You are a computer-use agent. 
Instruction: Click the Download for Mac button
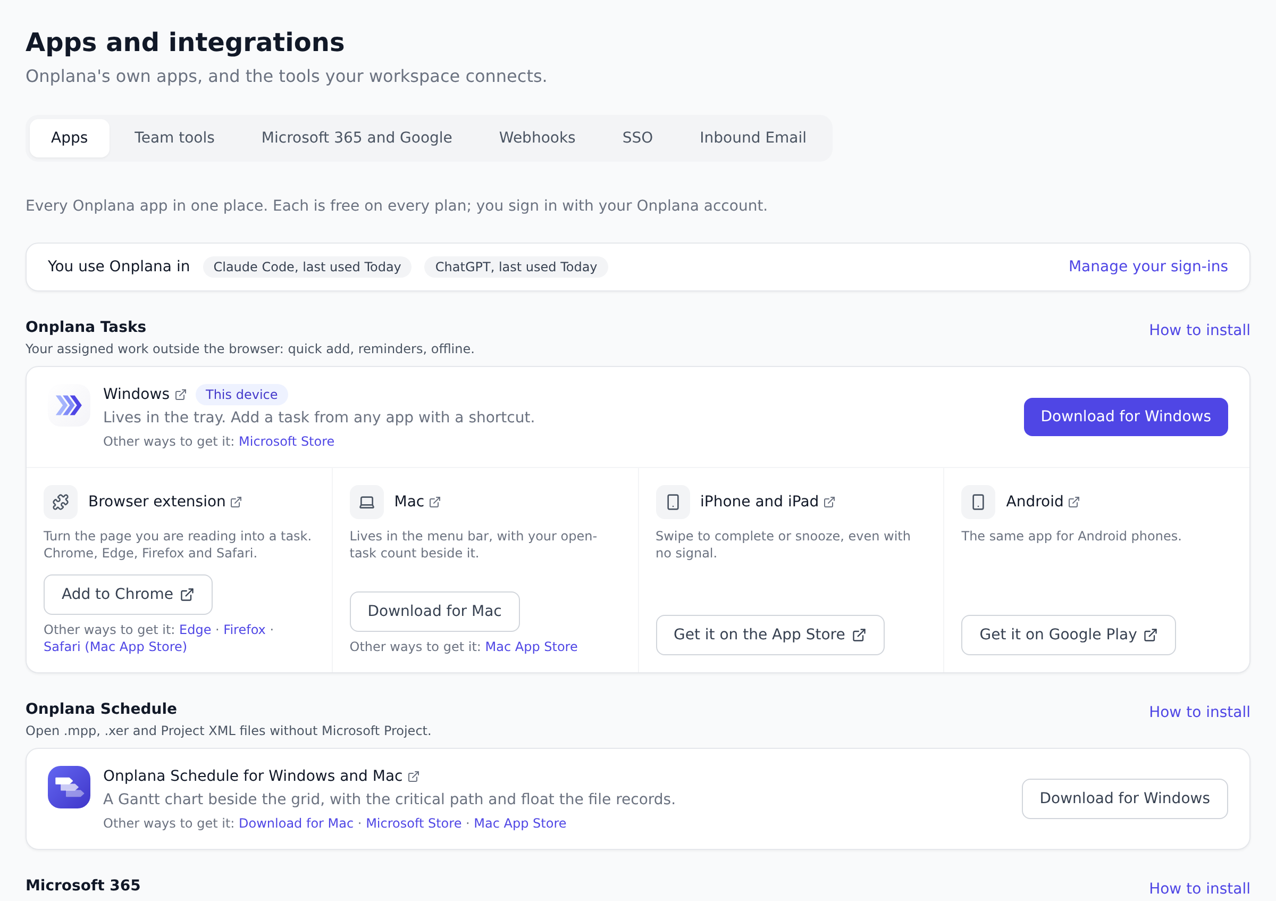click(434, 612)
